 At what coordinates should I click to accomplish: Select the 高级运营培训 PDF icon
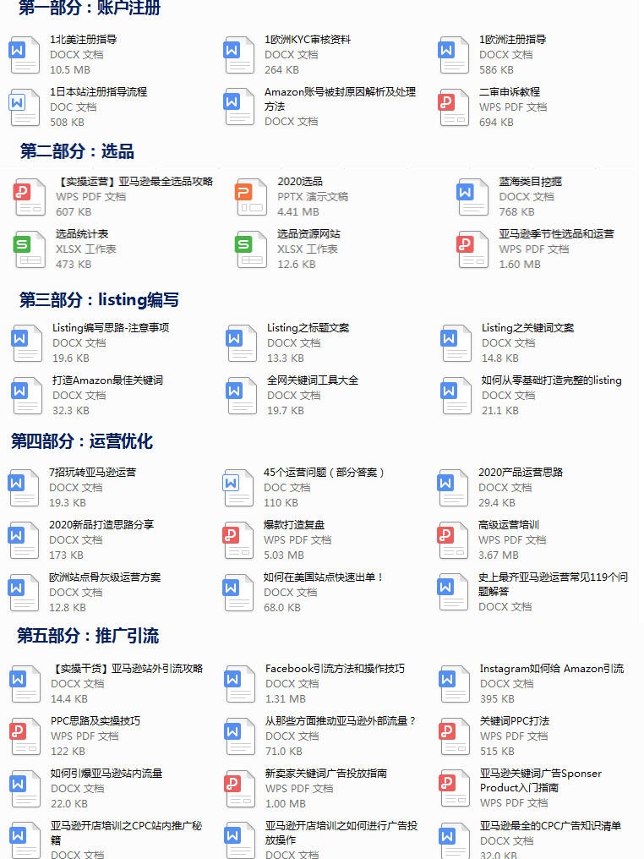pyautogui.click(x=453, y=540)
